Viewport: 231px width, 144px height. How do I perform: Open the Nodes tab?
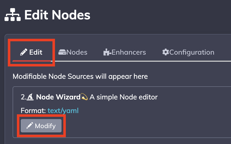click(73, 52)
